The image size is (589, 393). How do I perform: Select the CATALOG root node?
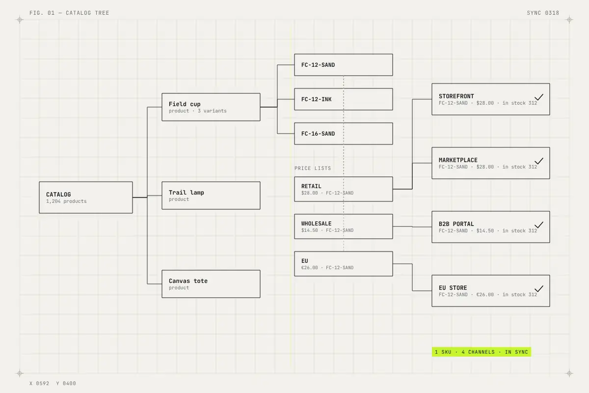86,197
